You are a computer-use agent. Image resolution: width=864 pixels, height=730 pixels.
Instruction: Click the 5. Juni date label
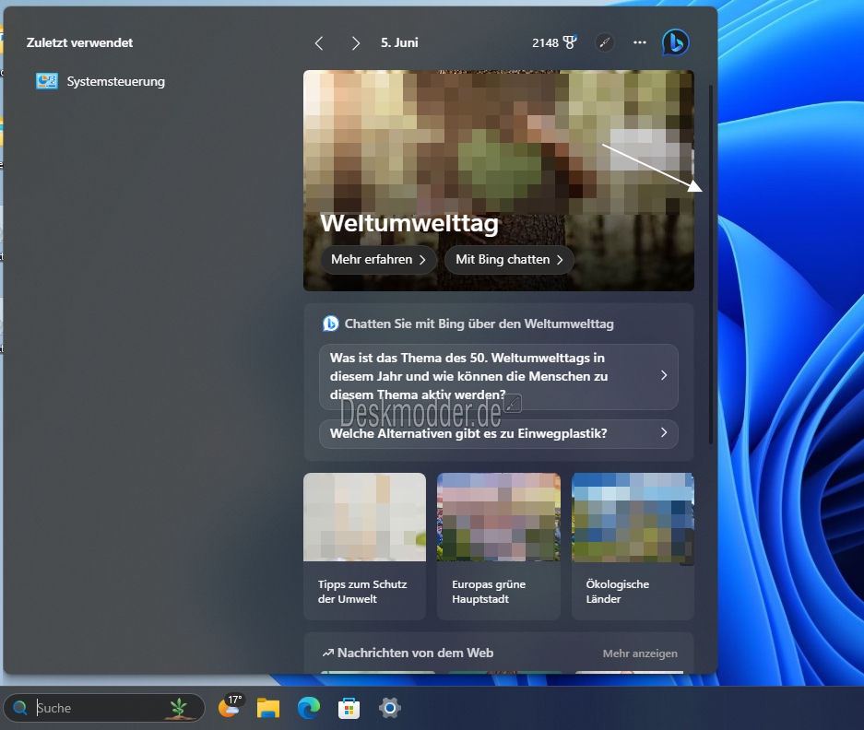(x=399, y=43)
